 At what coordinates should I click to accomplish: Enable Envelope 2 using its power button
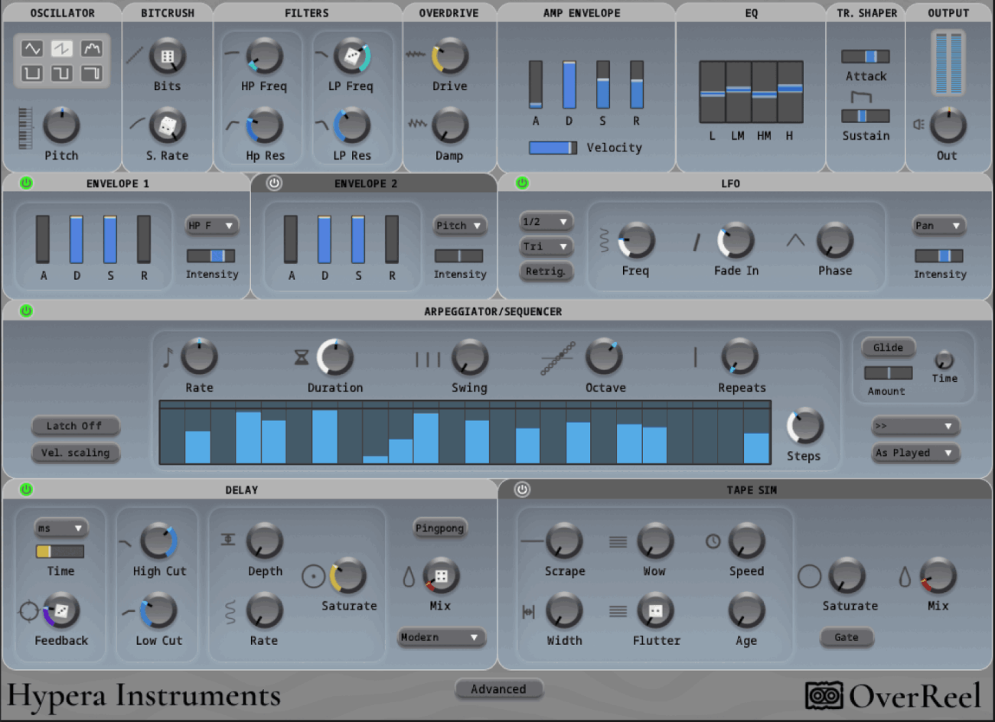coord(274,184)
